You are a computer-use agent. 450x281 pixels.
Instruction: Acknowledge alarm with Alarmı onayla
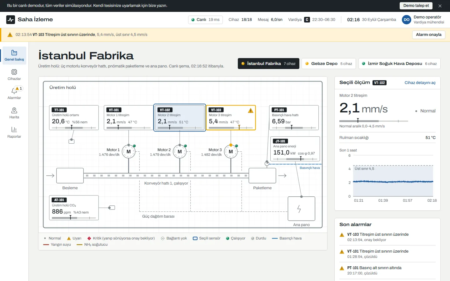pos(429,35)
